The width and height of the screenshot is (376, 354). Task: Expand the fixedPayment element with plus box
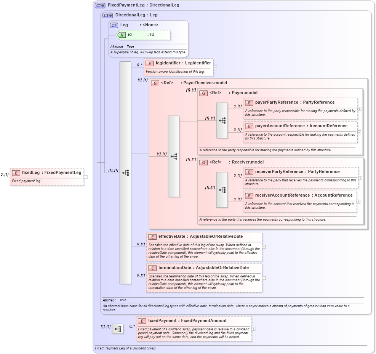254,329
